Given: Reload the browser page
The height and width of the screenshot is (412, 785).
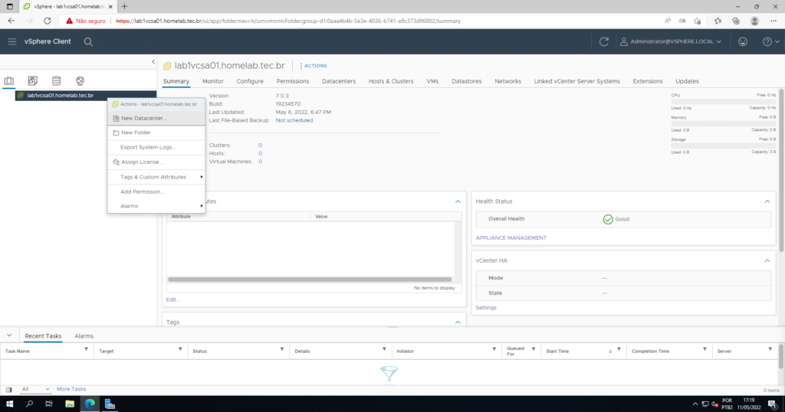Looking at the screenshot, I should [x=47, y=21].
